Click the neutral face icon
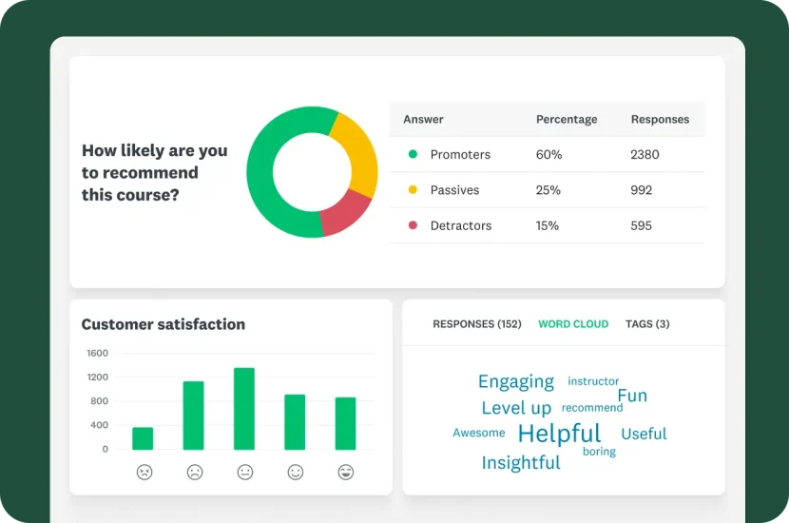The width and height of the screenshot is (789, 523). pos(244,472)
